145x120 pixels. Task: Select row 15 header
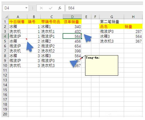(5, 90)
